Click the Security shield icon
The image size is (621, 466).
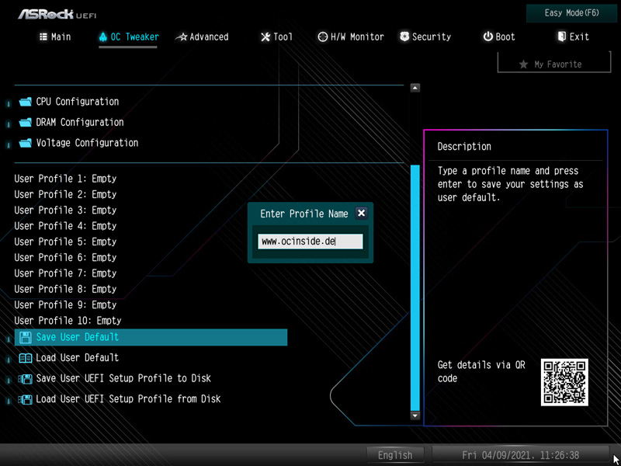404,37
